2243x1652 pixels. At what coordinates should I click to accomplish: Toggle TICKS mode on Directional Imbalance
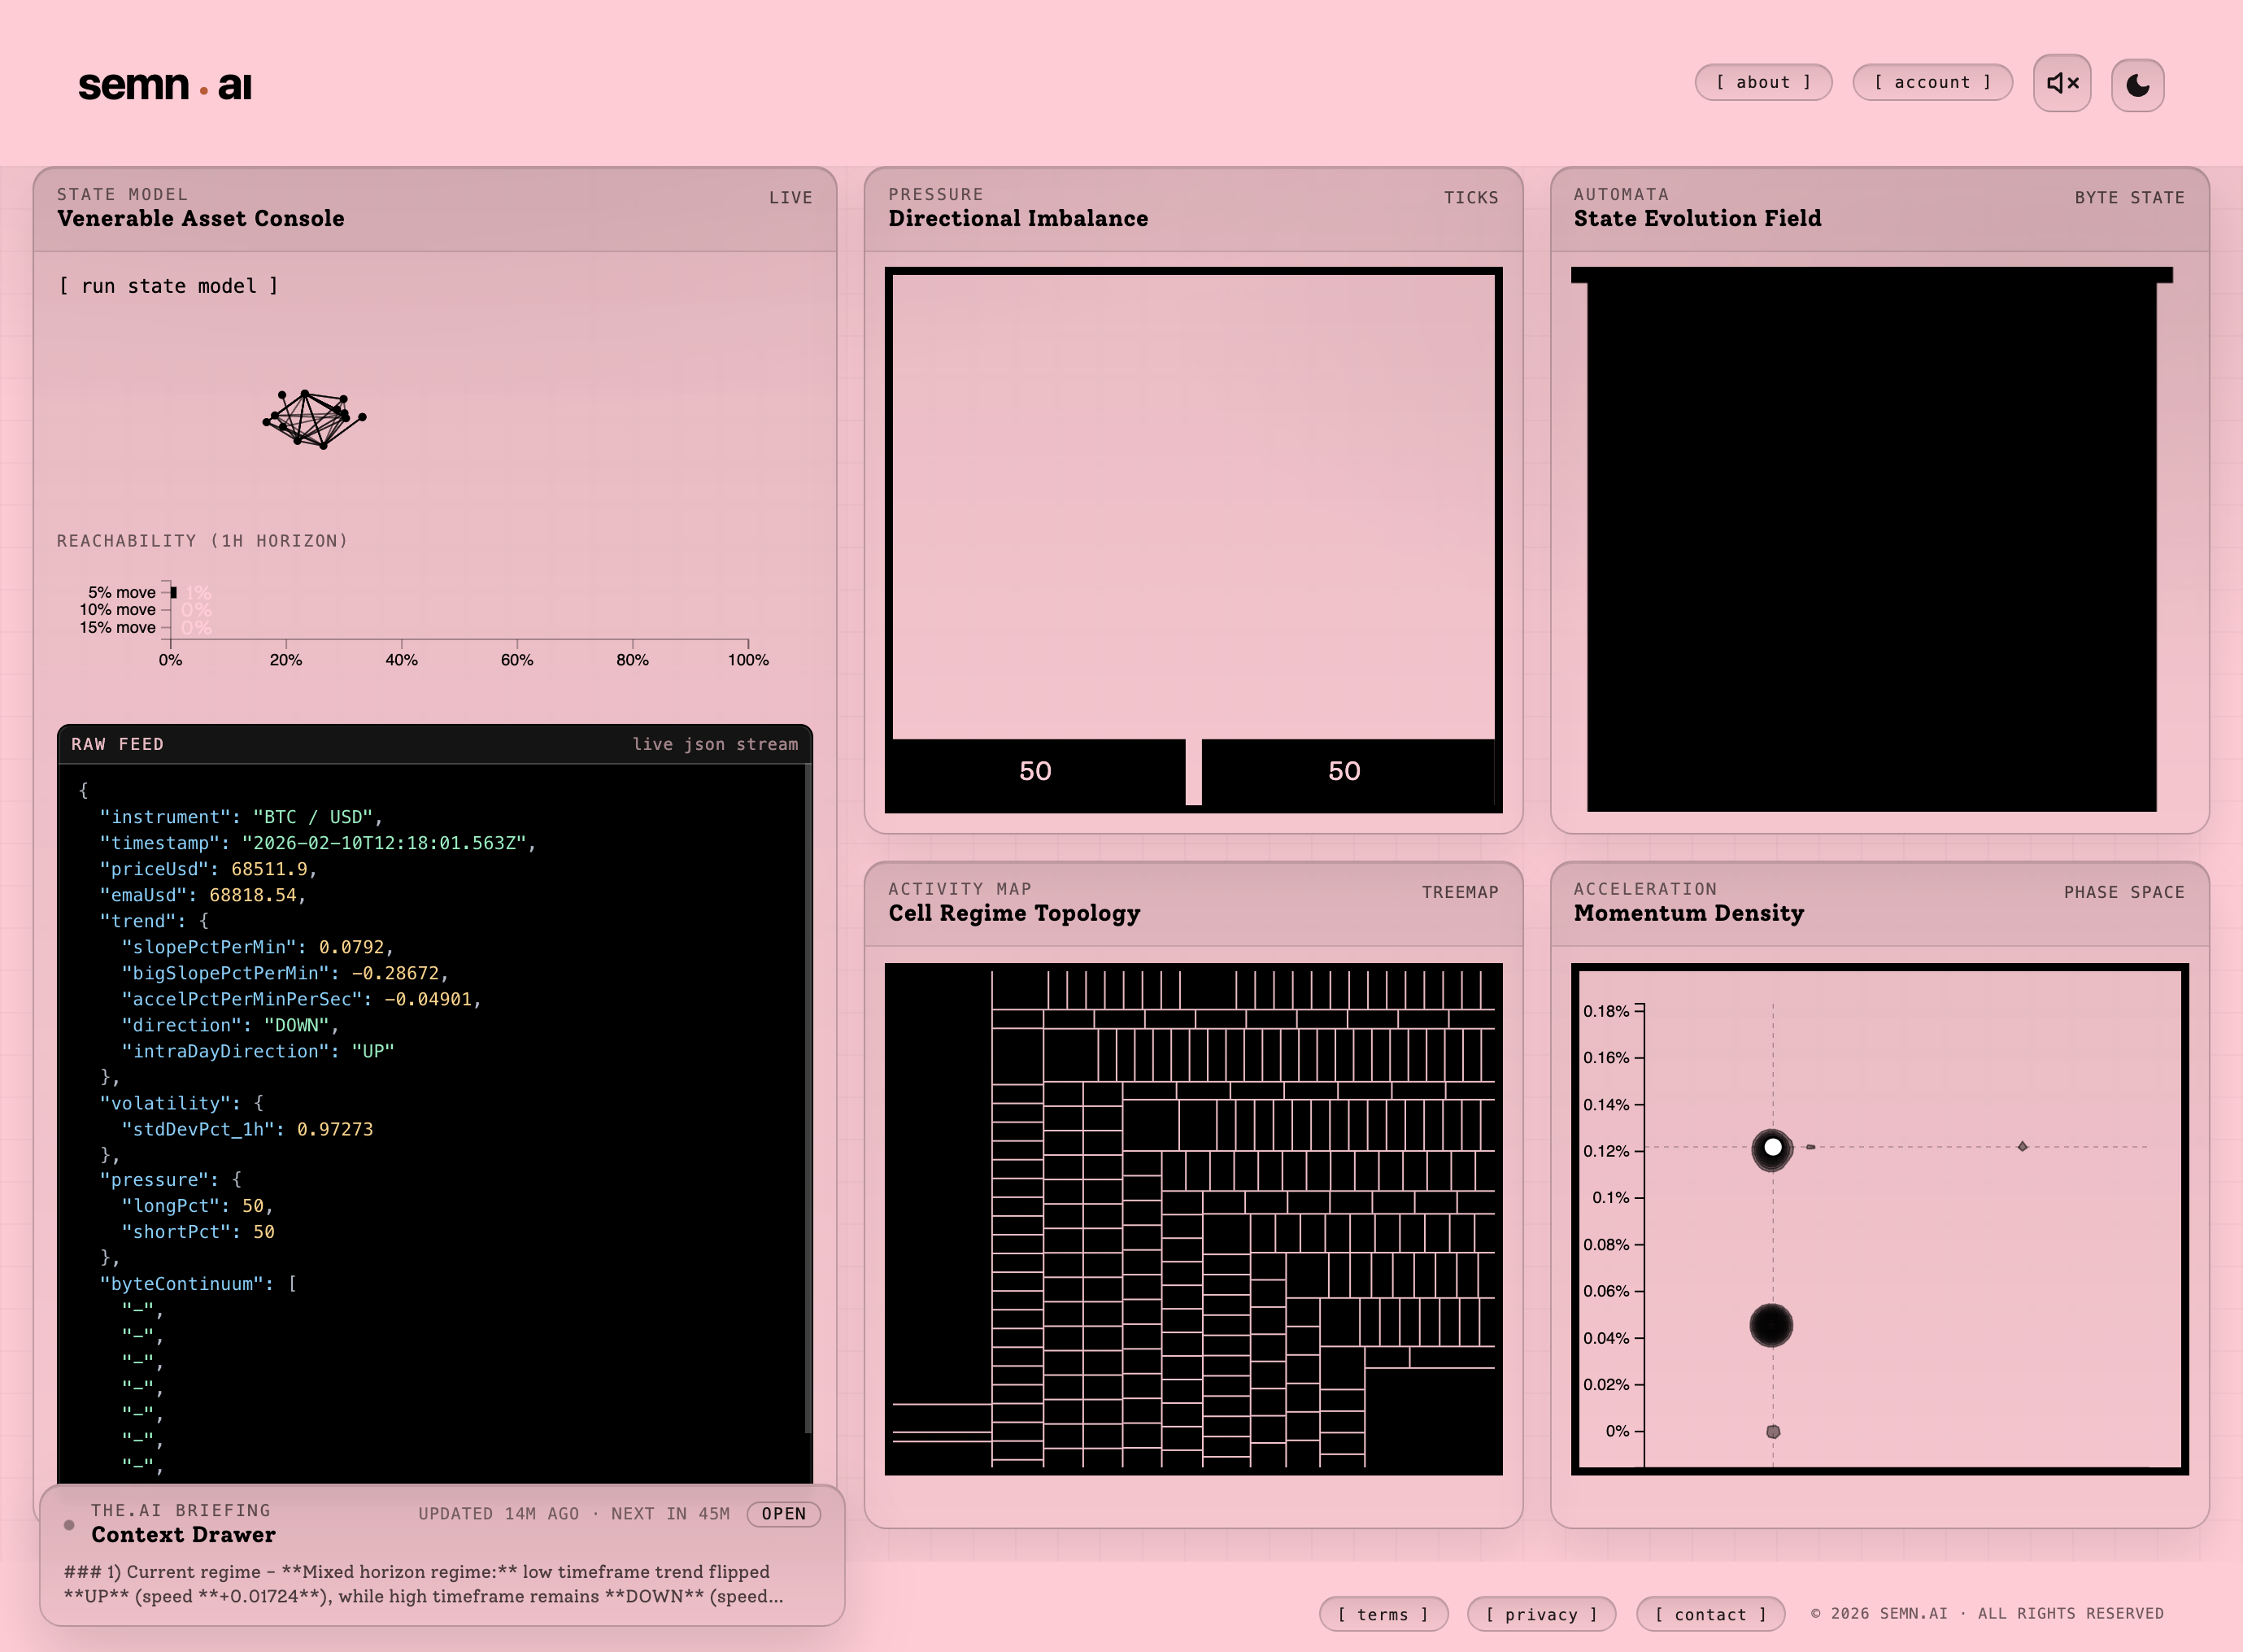click(1470, 197)
